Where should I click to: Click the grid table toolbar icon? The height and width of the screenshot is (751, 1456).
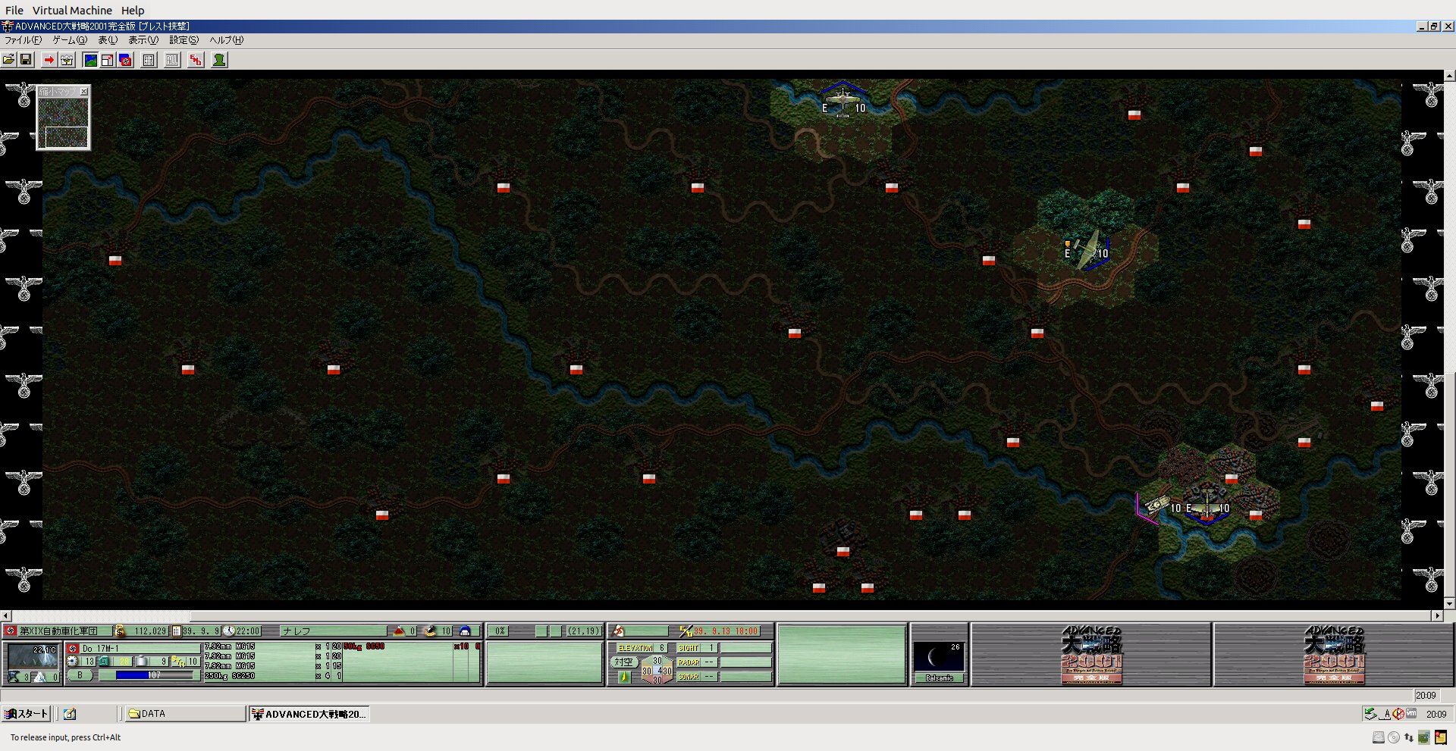(149, 60)
